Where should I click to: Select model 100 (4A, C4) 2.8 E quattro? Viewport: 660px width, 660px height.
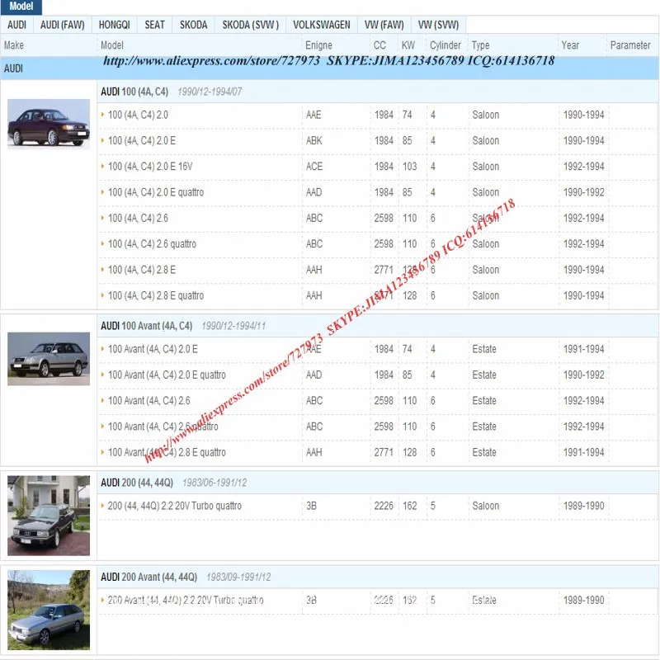(x=156, y=296)
